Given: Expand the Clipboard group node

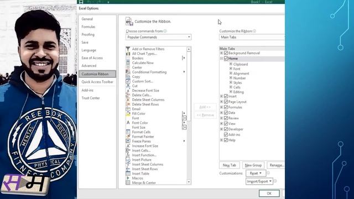Looking at the screenshot, I should [x=231, y=64].
